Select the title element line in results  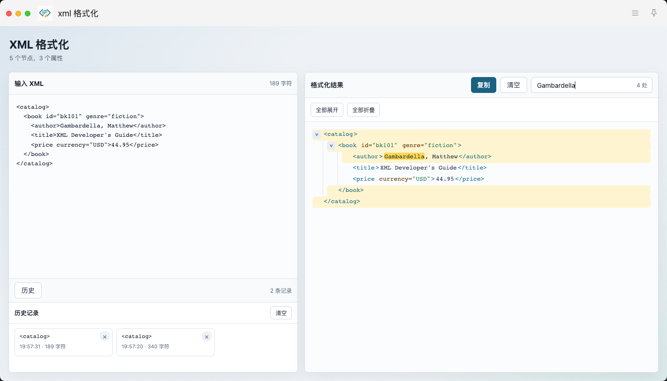(496, 168)
